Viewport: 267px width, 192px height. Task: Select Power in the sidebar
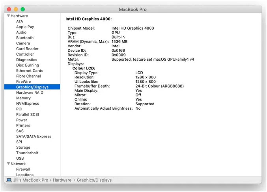22,120
